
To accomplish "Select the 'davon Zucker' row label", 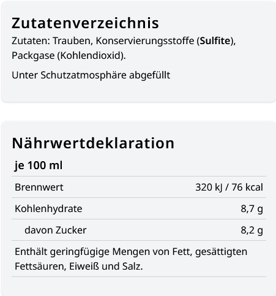I will pyautogui.click(x=56, y=230).
